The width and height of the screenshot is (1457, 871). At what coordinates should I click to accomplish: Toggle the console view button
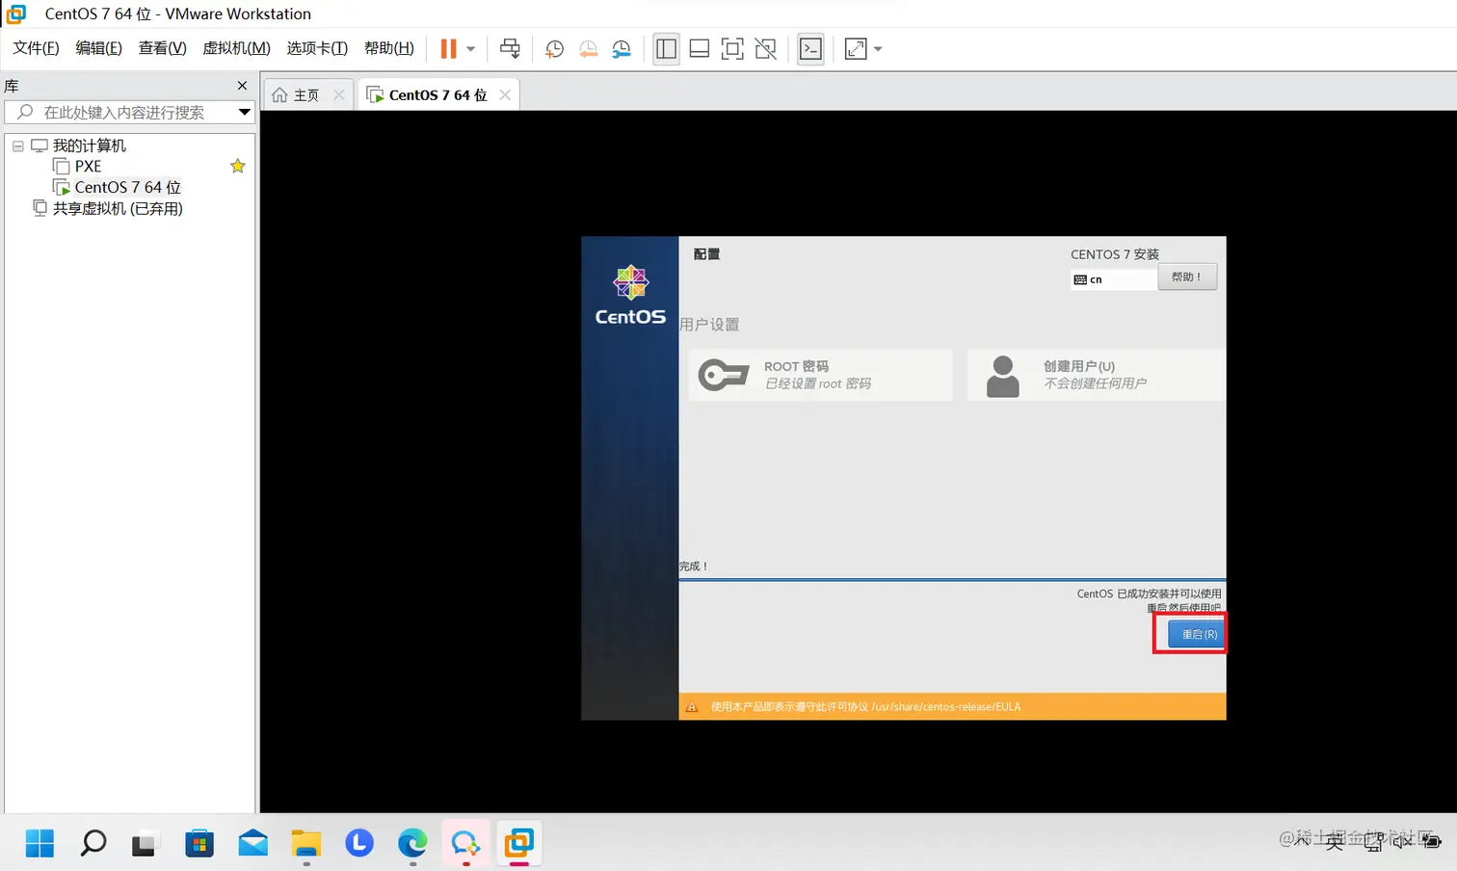click(811, 48)
